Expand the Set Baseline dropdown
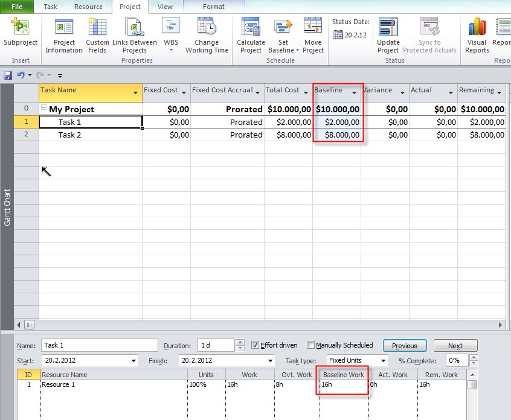This screenshot has width=511, height=420. 298,51
